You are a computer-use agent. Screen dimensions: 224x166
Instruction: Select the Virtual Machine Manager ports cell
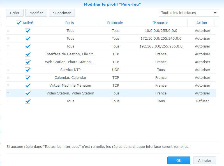pos(70,86)
